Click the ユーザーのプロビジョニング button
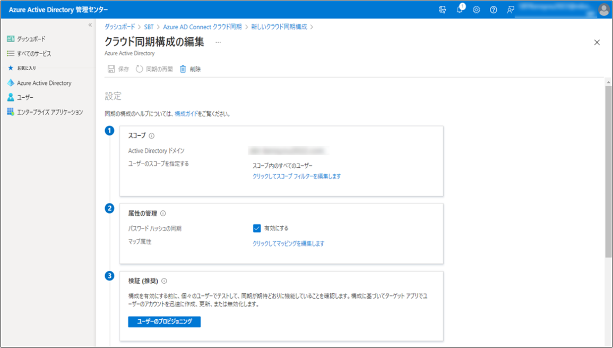 [164, 322]
